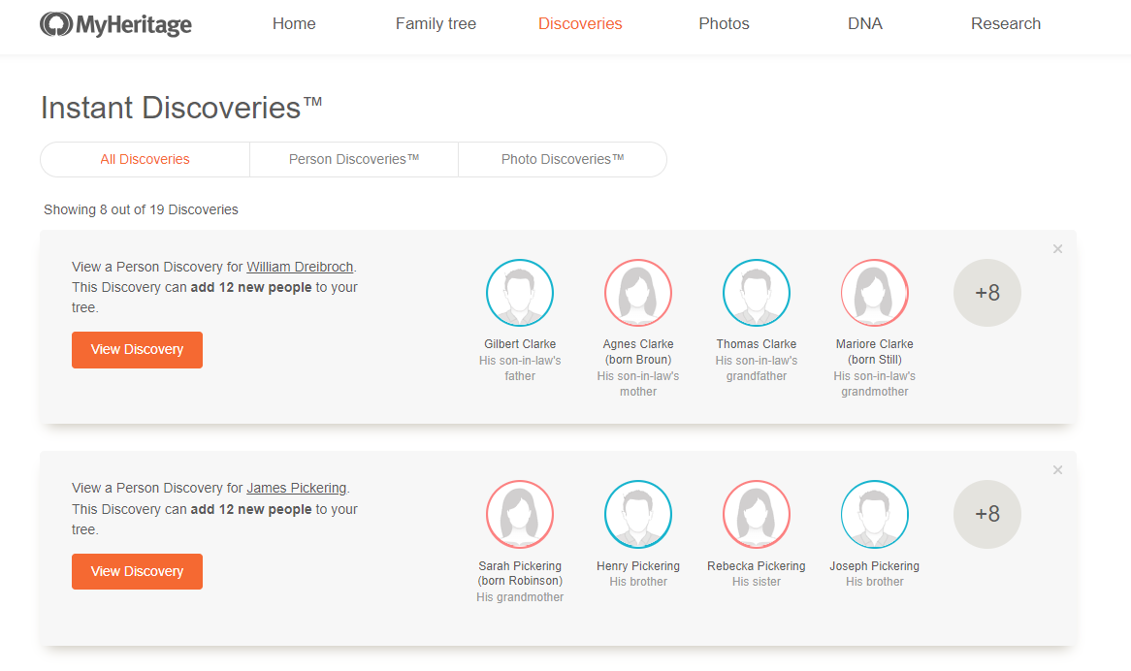Select the All Discoveries filter
The height and width of the screenshot is (671, 1131).
pos(145,159)
